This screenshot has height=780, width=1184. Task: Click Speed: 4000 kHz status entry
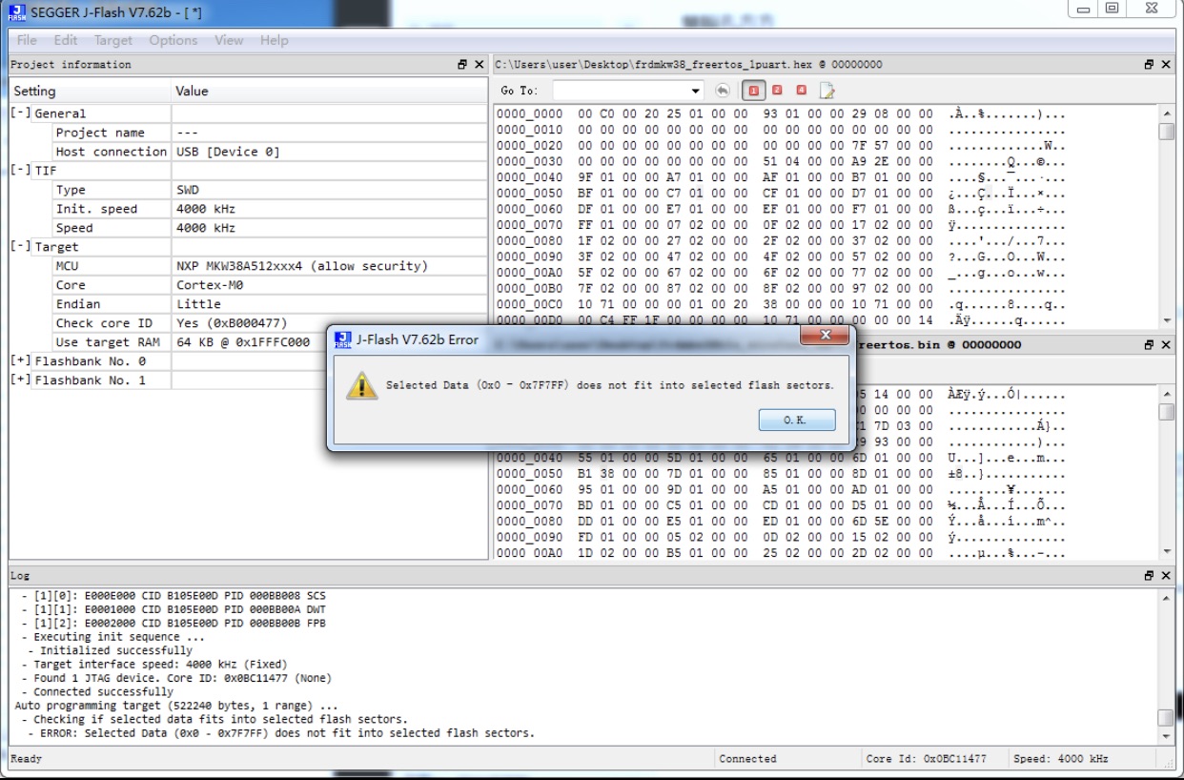1061,759
